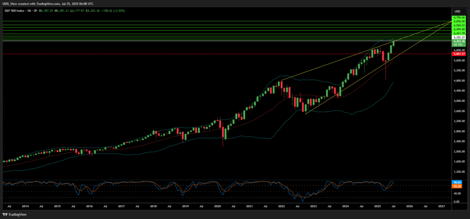Click the 2027 label on time axis
This screenshot has height=219, width=470.
441,207
